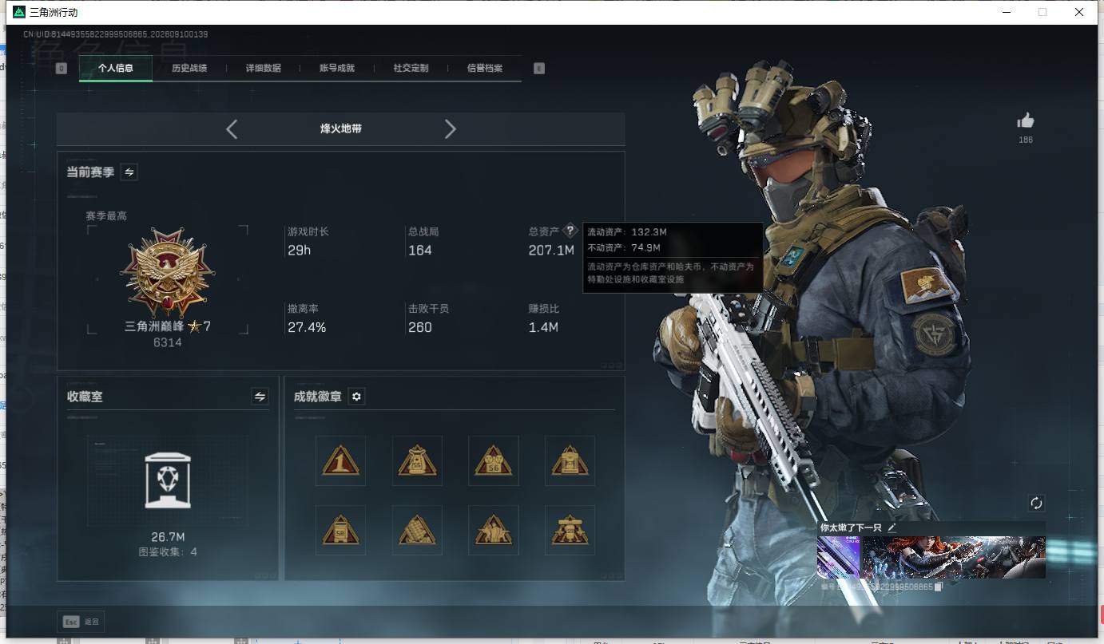The height and width of the screenshot is (644, 1104).
Task: Edit the nickname 你太嫩了下一只 with pencil icon
Action: (x=892, y=527)
